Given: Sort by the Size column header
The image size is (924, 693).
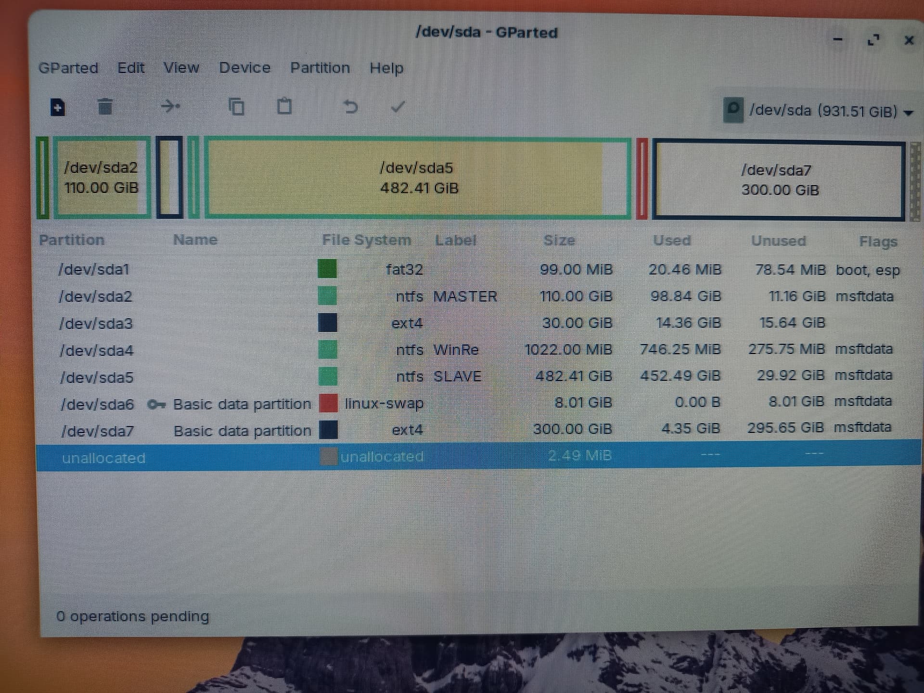Looking at the screenshot, I should pos(559,240).
